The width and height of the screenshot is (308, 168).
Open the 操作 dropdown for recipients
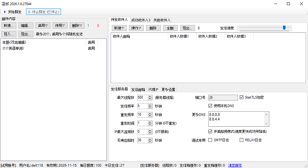136,28
